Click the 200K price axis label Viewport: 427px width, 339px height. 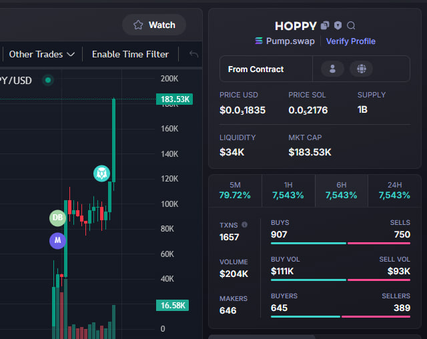(x=169, y=79)
